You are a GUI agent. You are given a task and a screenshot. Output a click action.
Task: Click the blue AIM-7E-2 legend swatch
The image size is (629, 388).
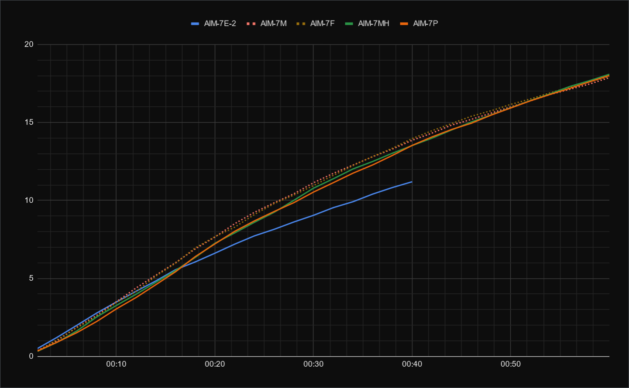[x=195, y=24]
